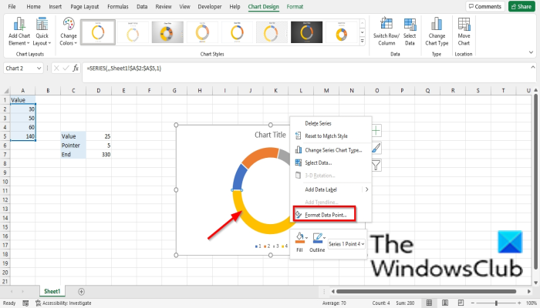Select cell D7 containing 330
The width and height of the screenshot is (540, 308).
tap(99, 154)
